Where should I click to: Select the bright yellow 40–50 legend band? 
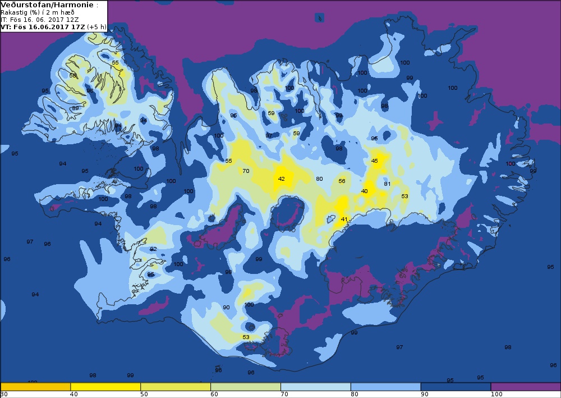[105, 387]
